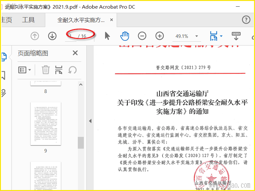This screenshot has height=191, width=255.
Task: Zoom in with the plus icon
Action: click(x=160, y=36)
